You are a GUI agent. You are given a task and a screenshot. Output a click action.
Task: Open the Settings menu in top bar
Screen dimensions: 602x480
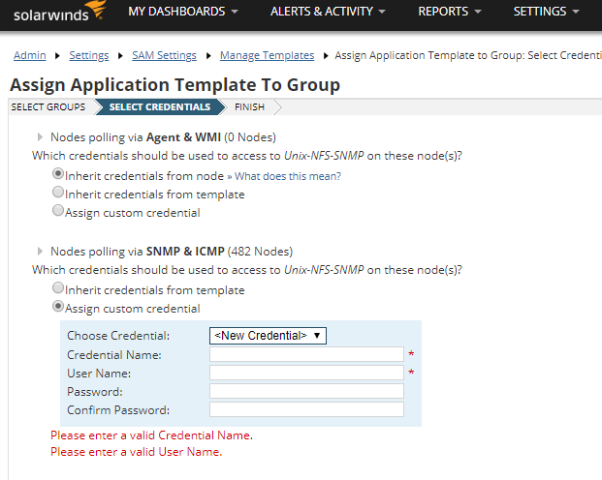(x=546, y=12)
